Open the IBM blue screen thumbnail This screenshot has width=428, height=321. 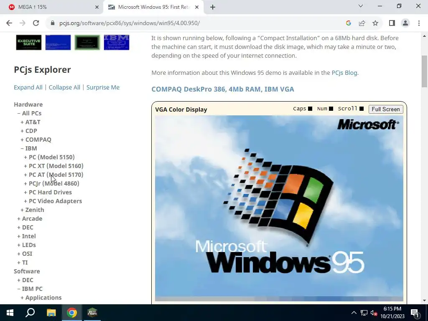click(x=117, y=42)
